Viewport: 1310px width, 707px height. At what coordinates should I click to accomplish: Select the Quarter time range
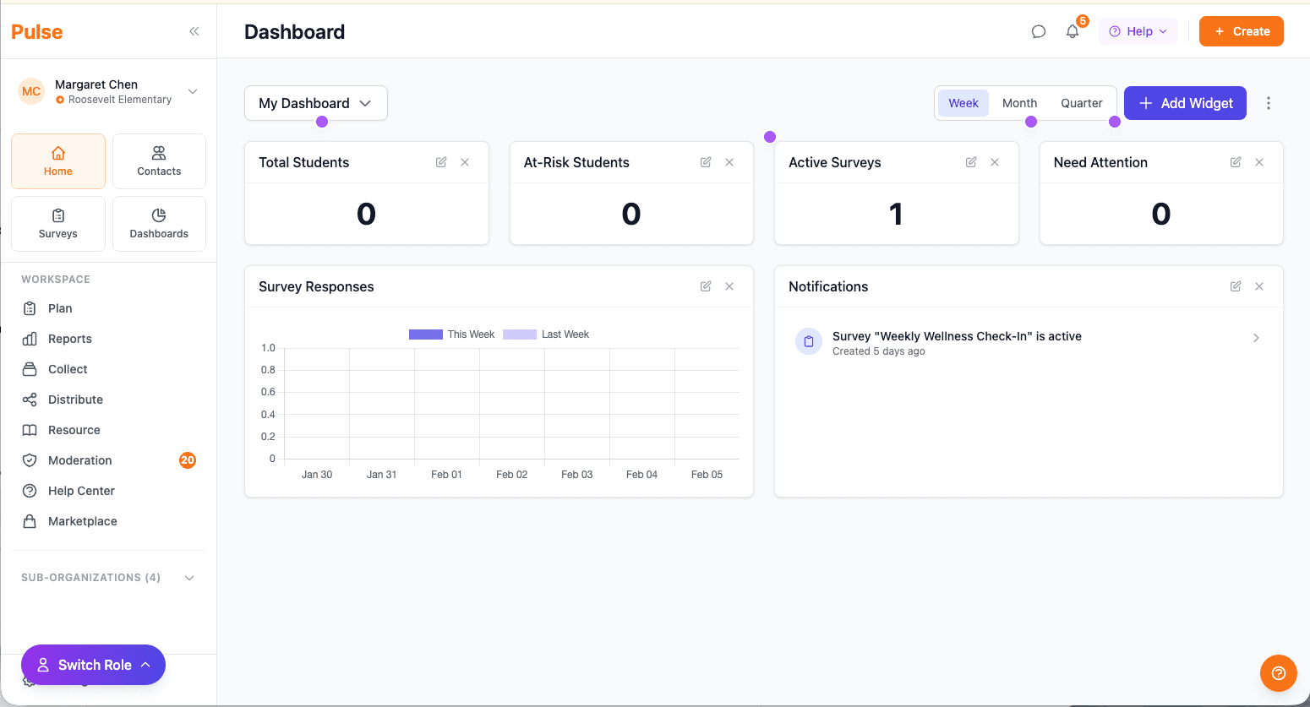coord(1082,102)
